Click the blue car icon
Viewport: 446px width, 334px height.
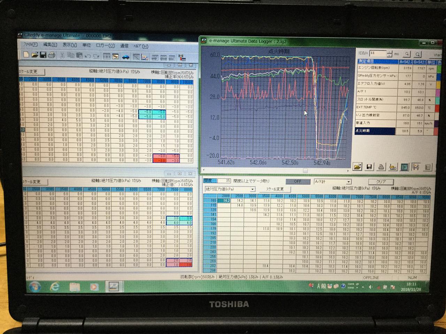pos(125,56)
